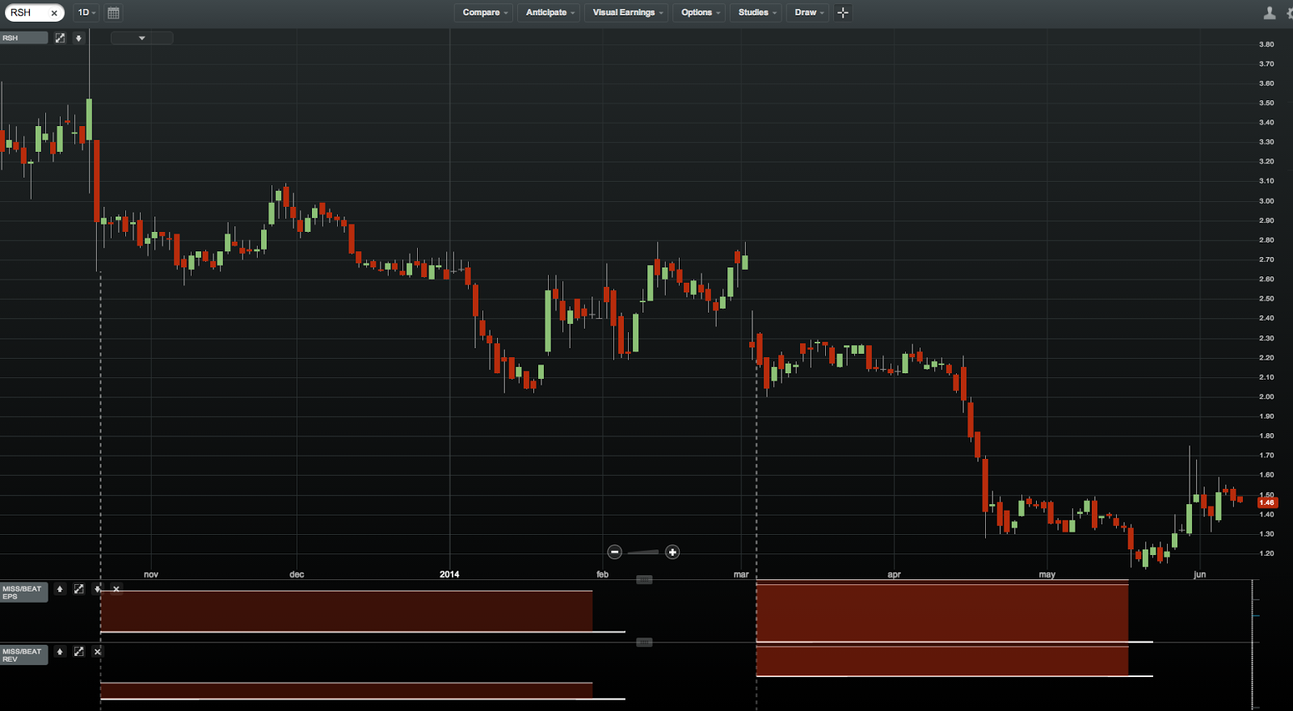Click the 1.20 price axis label

pyautogui.click(x=1266, y=553)
